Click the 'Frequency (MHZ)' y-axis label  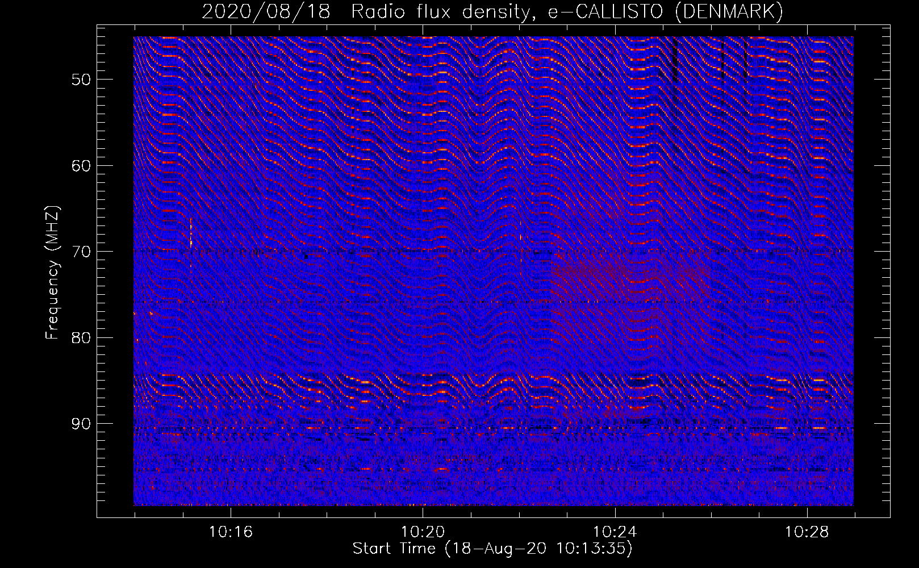pos(52,273)
